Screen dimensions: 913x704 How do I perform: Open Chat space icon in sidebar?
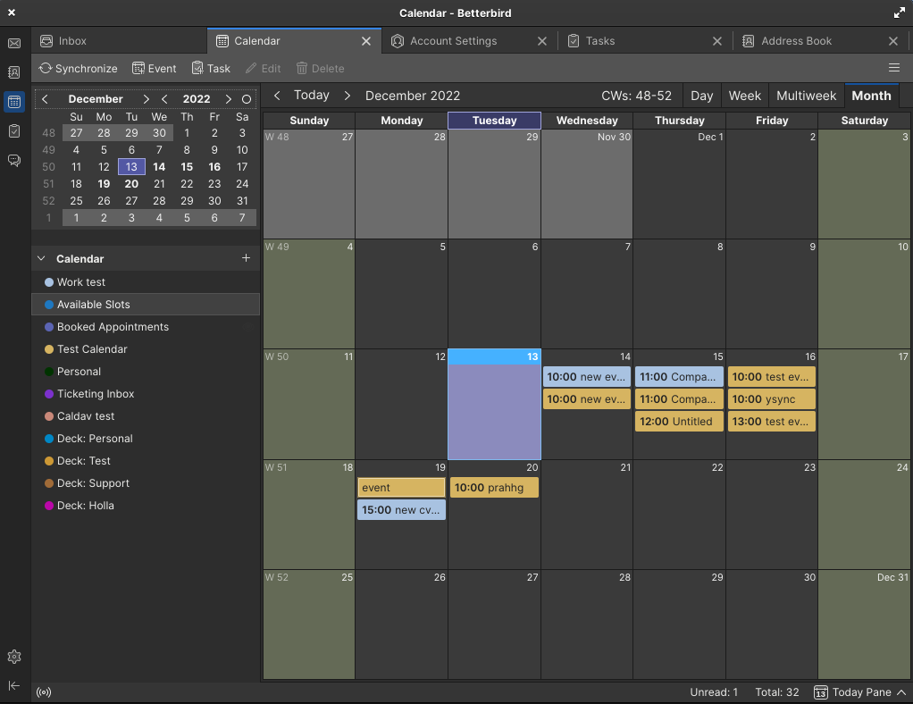point(14,160)
